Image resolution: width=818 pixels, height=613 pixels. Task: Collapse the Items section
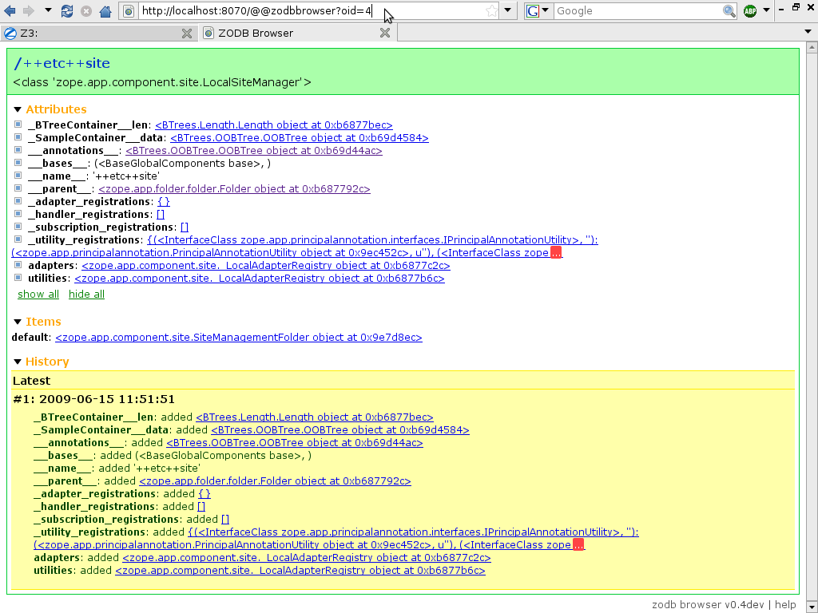tap(18, 322)
